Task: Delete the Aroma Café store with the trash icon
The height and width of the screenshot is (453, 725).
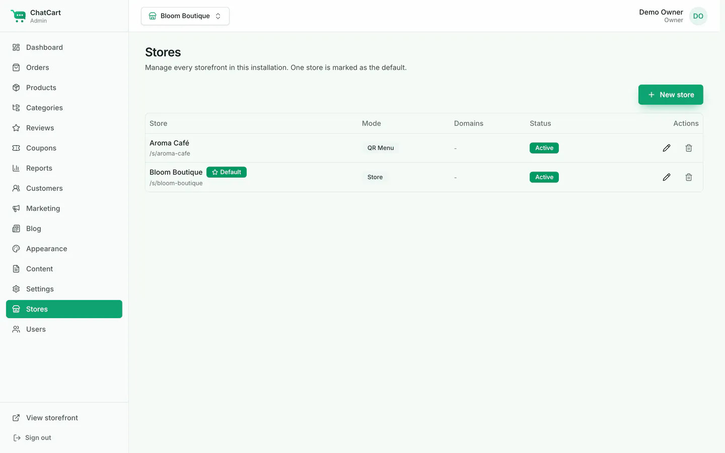Action: pos(689,148)
